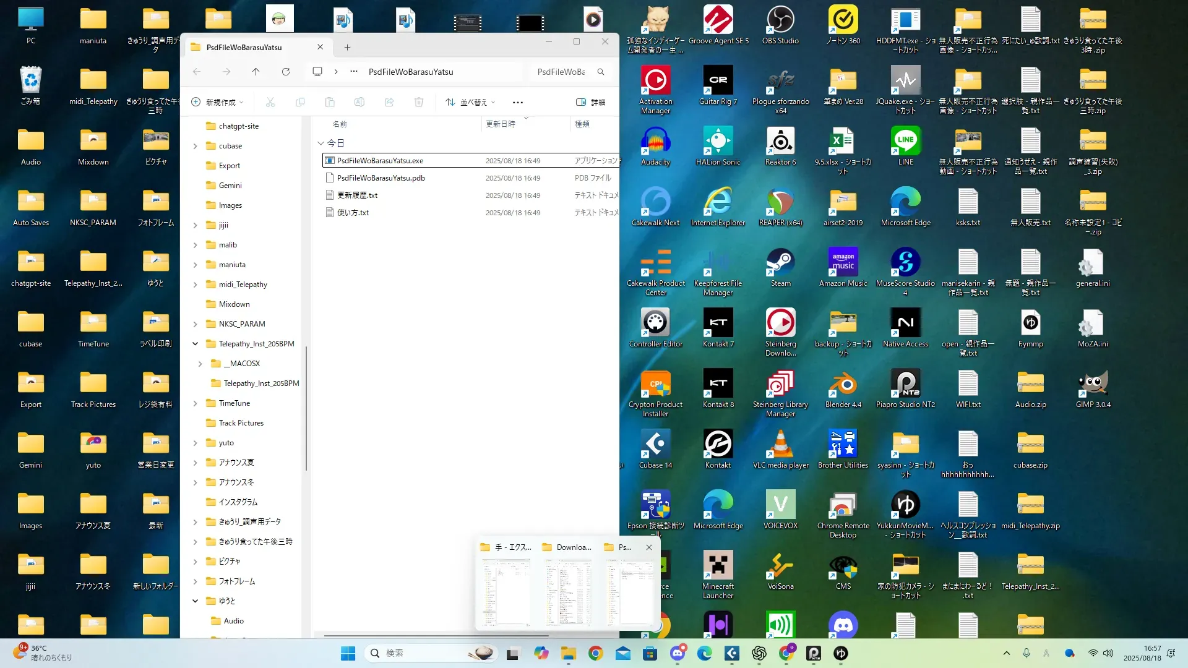Select the PsdFileWoBarasuYatsu tab
The image size is (1188, 668).
pyautogui.click(x=244, y=47)
